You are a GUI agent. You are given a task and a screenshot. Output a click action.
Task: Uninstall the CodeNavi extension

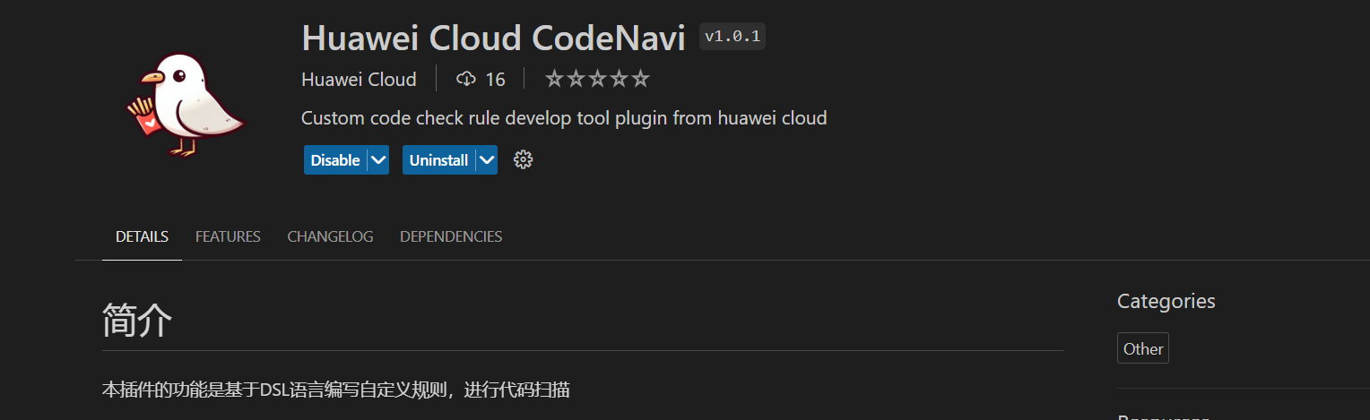pyautogui.click(x=438, y=160)
